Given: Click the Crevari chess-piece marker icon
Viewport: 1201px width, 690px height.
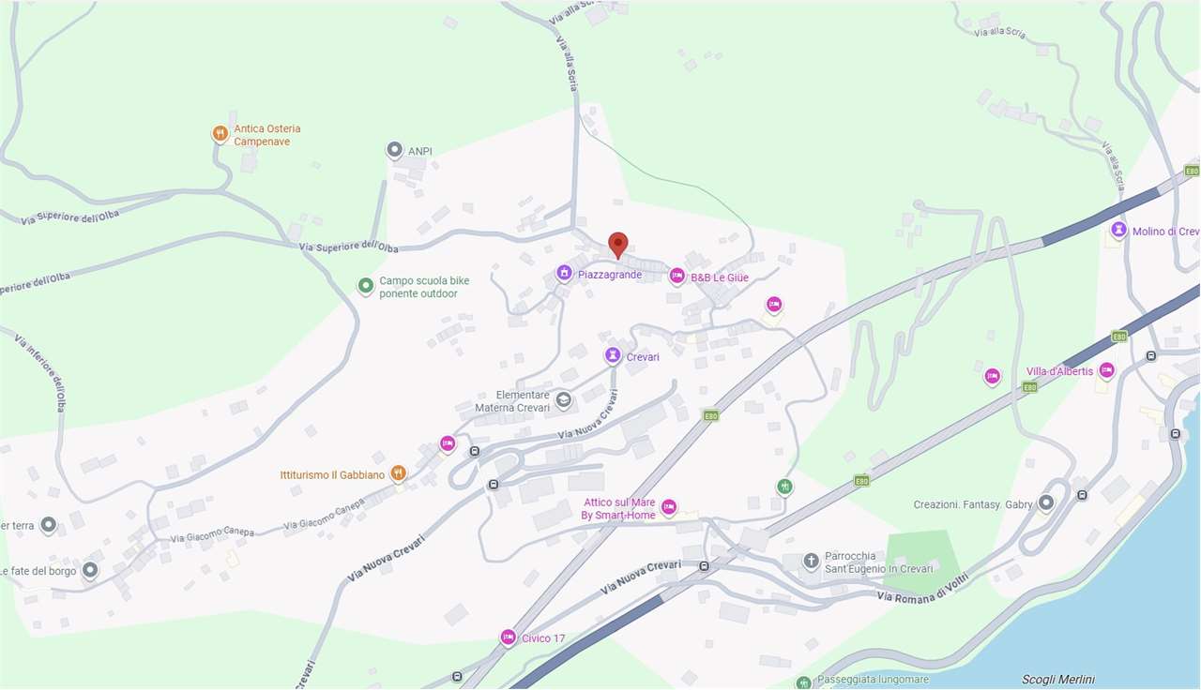Looking at the screenshot, I should (612, 355).
